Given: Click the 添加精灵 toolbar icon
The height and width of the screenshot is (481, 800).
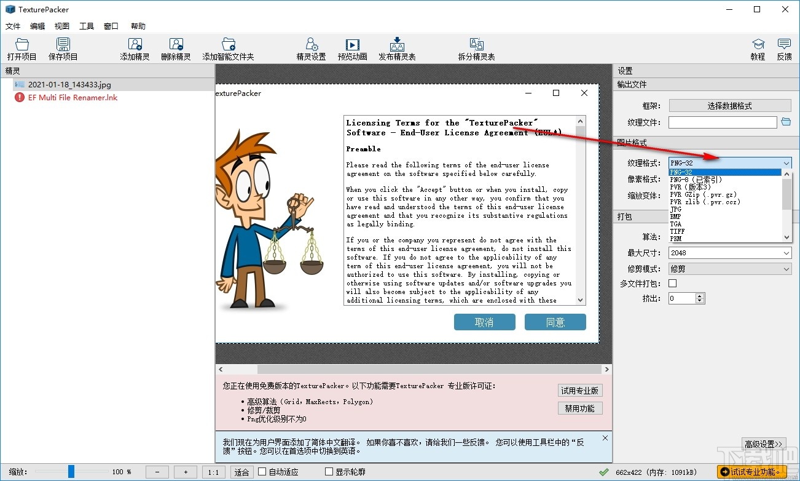Looking at the screenshot, I should [135, 49].
